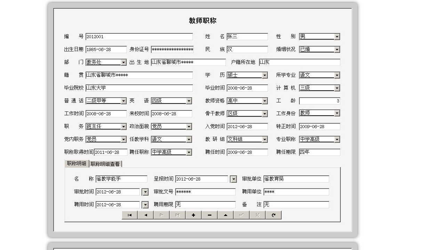The image size is (445, 250).
Task: Click the 编号 employee number field
Action: (x=139, y=36)
